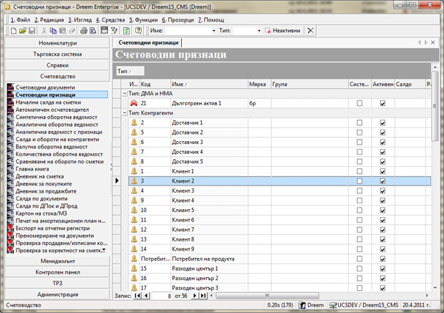Click the UCSDEV server icon in status bar

tap(333, 305)
